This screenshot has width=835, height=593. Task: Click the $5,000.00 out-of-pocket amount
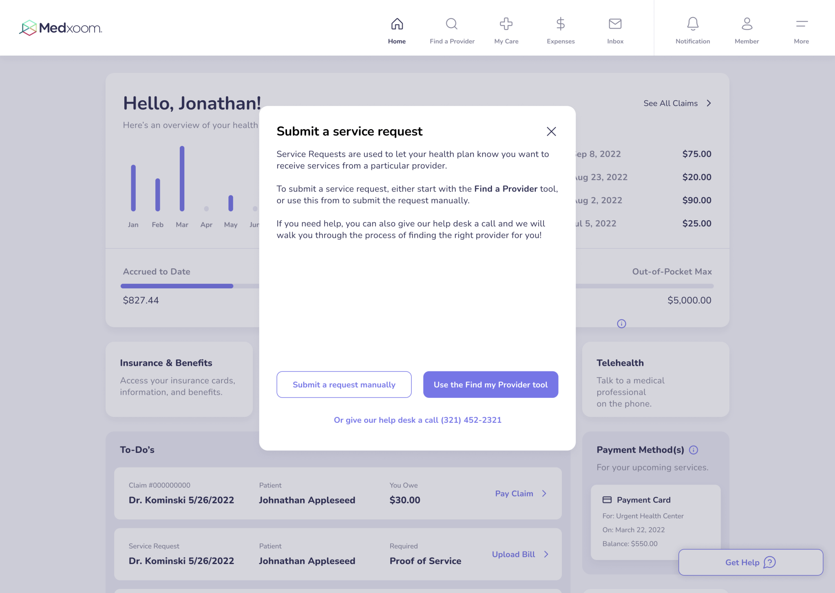[689, 301]
